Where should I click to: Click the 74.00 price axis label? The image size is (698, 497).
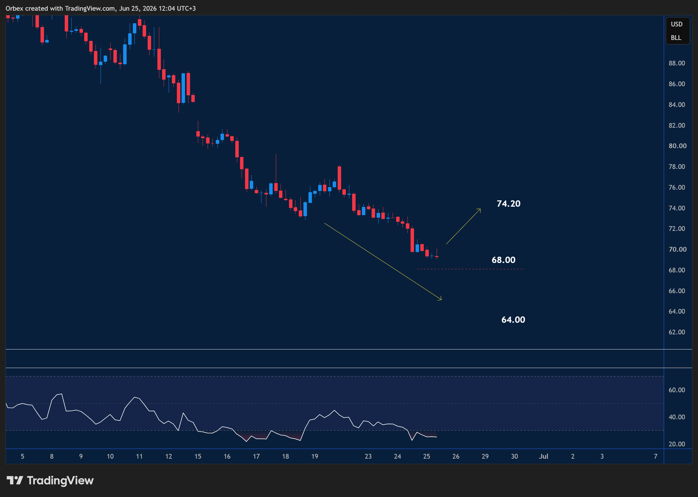(x=677, y=208)
